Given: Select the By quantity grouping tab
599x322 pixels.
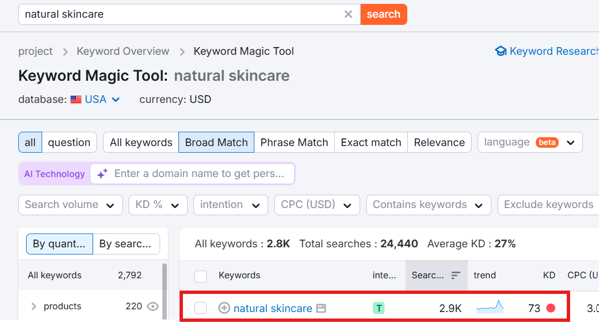Looking at the screenshot, I should click(x=59, y=244).
